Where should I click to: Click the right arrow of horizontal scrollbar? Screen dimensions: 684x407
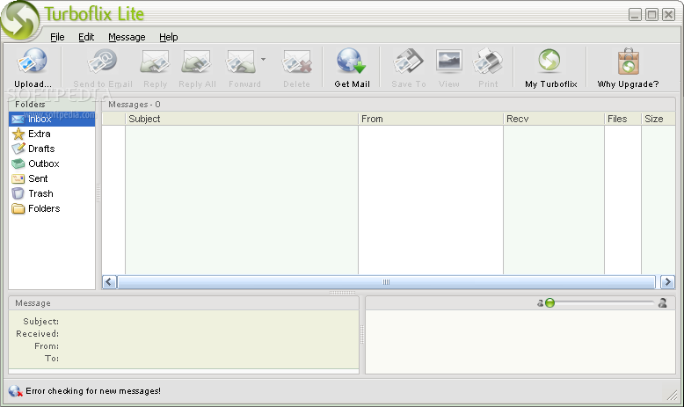[x=667, y=282]
